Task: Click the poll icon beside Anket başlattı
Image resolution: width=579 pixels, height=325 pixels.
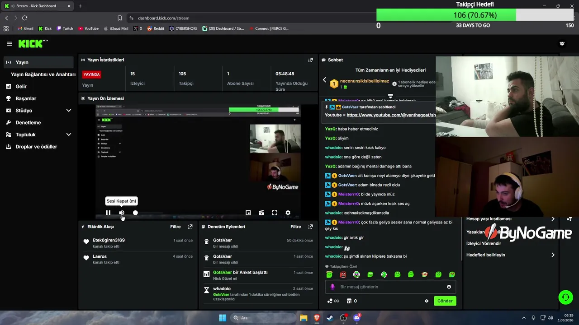Action: click(207, 274)
